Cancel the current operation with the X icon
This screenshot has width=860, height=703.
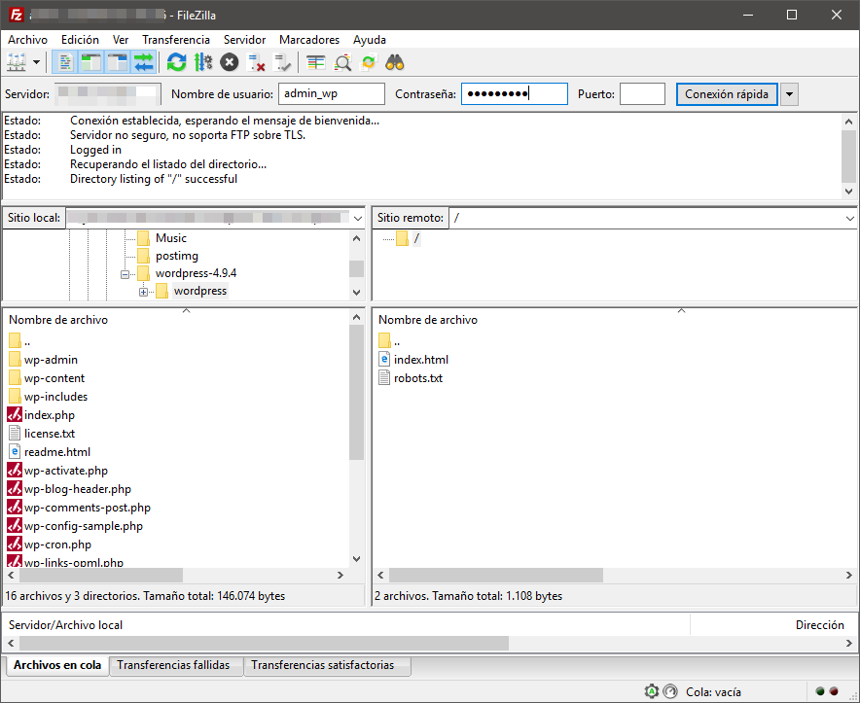tap(230, 62)
